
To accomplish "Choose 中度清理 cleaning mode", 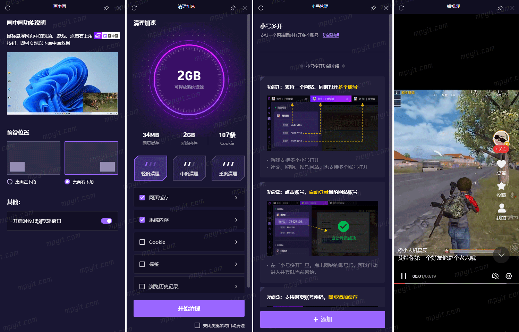I will pyautogui.click(x=189, y=168).
